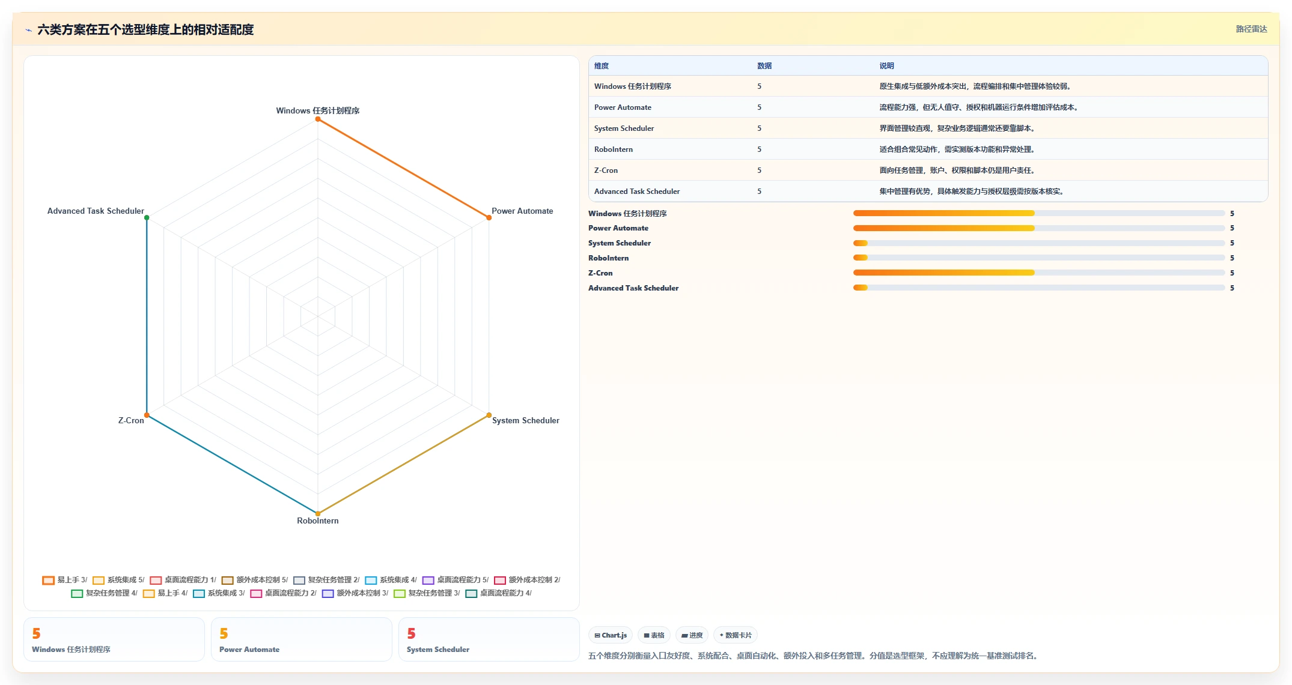This screenshot has height=685, width=1292.
Task: Open the System Scheduler data card
Action: click(489, 639)
